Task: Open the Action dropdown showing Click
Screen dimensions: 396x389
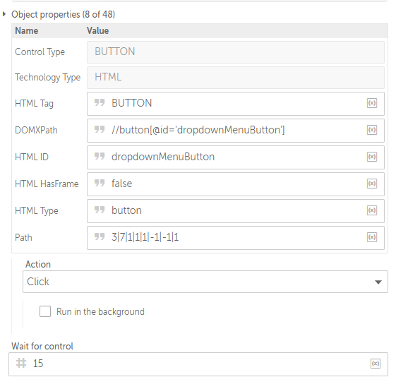Action: [x=205, y=282]
